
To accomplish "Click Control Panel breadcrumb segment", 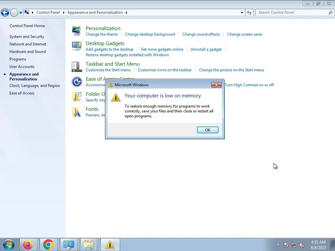I will pos(48,12).
